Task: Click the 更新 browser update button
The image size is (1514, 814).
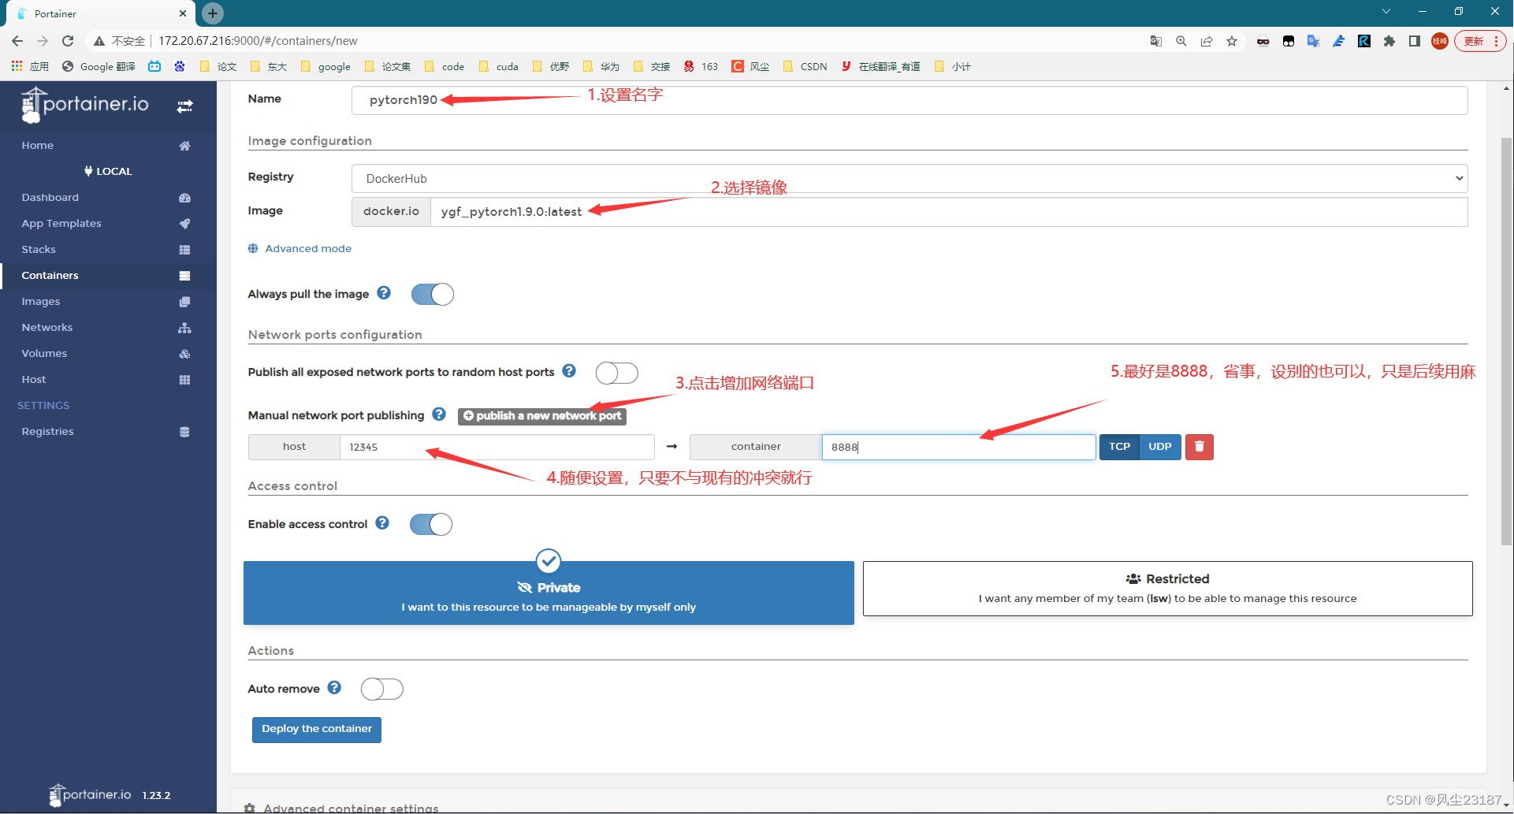Action: [1480, 41]
